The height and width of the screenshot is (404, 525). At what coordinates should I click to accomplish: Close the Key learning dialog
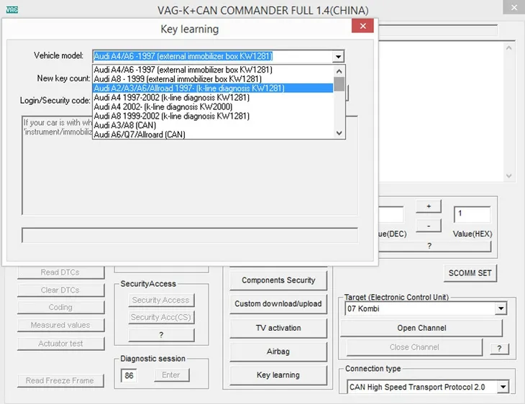click(x=362, y=26)
